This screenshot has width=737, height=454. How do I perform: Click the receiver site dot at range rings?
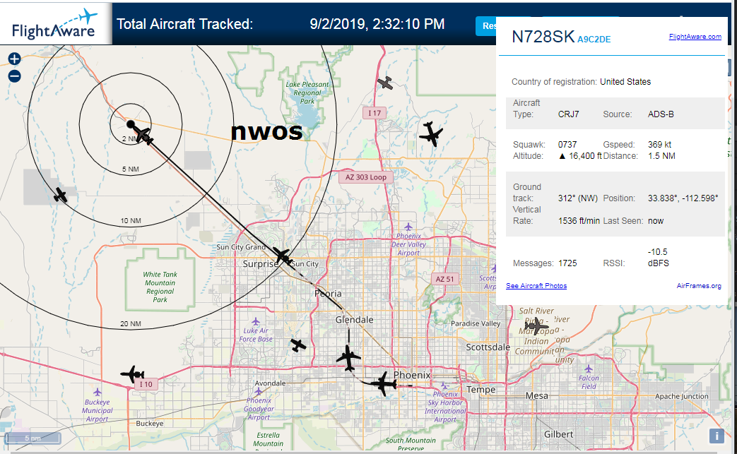coord(131,124)
